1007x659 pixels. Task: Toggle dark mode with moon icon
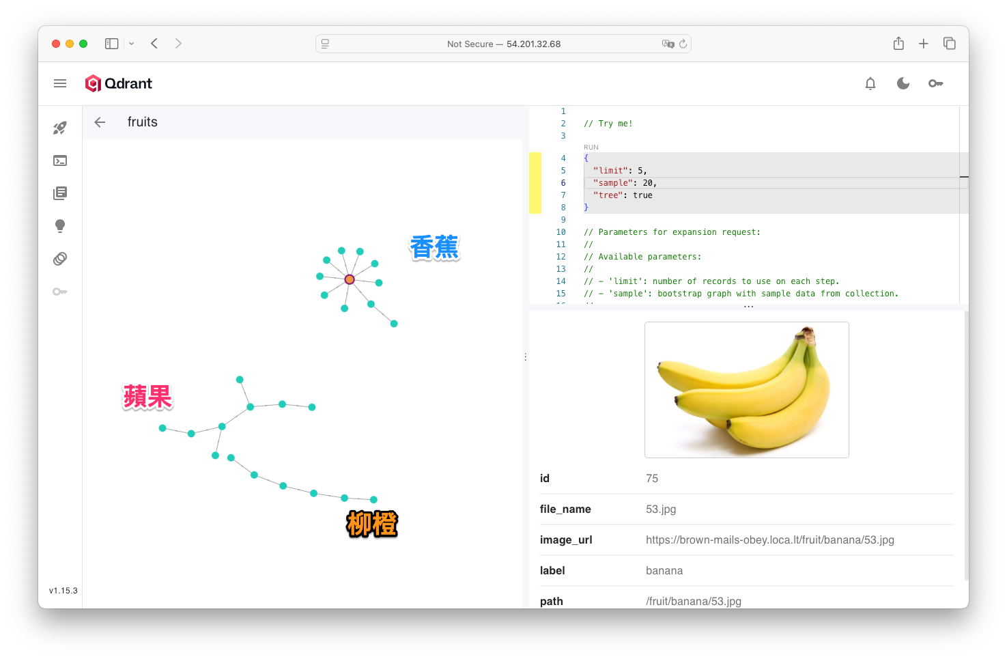pyautogui.click(x=903, y=83)
